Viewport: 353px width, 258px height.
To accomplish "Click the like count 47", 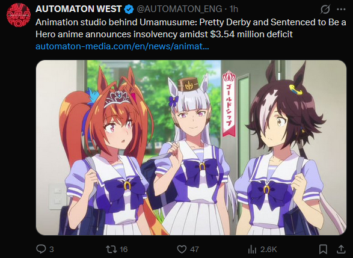I will coord(194,250).
